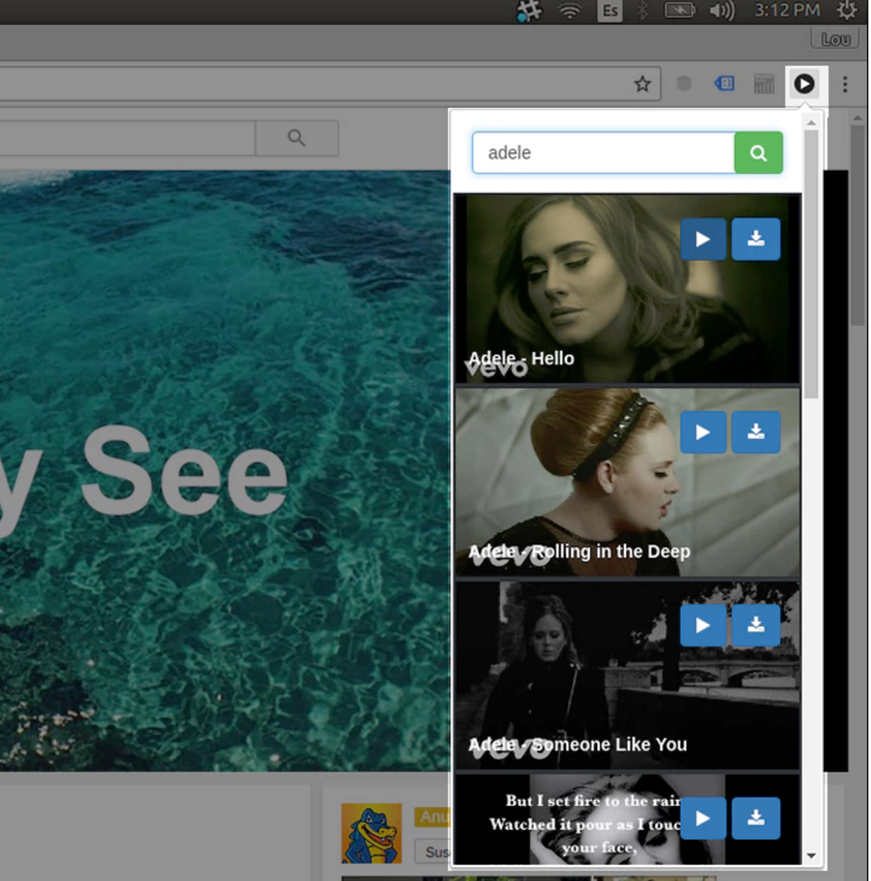Click the Bluetooth icon in the top panel
This screenshot has height=881, width=871.
[x=642, y=11]
